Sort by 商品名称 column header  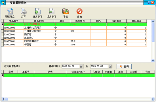click(x=39, y=21)
